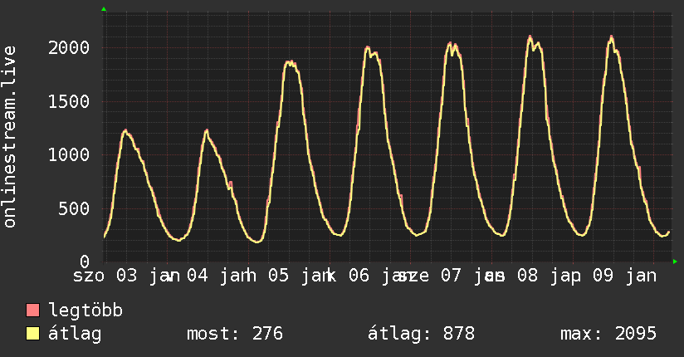Click the onlinestream.live vertical axis title
Screen dimensions: 684x357
point(10,137)
